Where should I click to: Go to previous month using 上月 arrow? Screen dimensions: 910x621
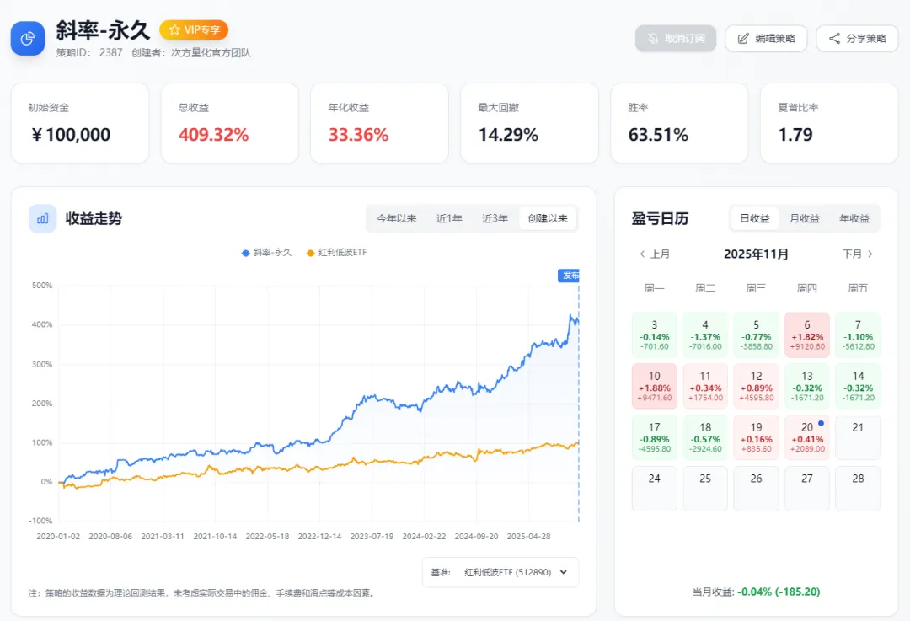tap(643, 254)
